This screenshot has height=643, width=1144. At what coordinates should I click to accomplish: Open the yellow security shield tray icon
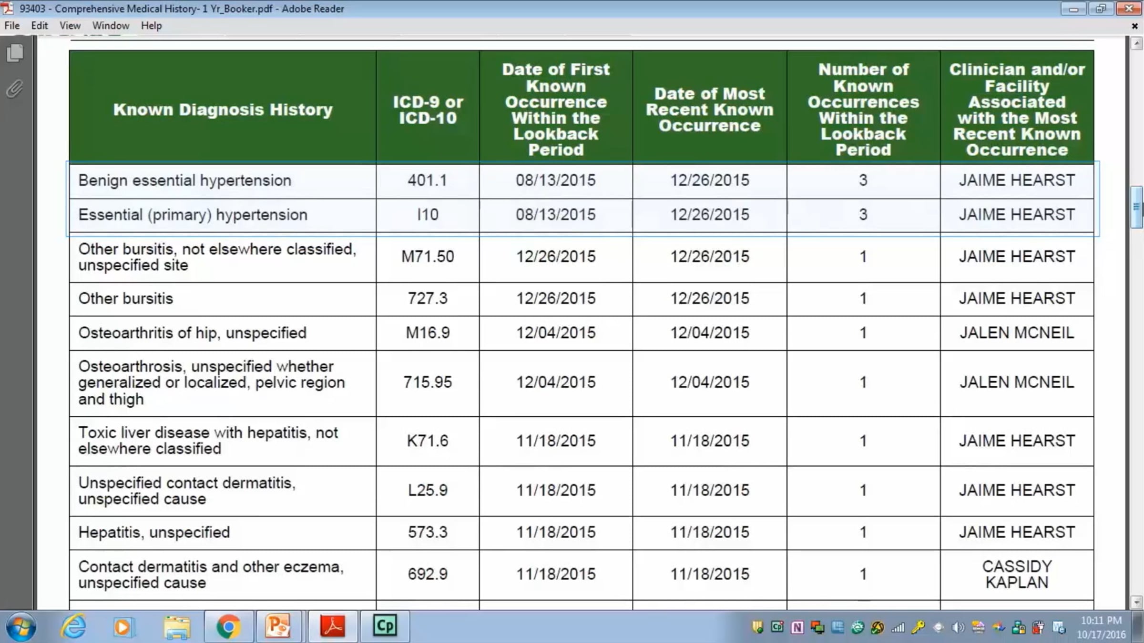click(757, 627)
